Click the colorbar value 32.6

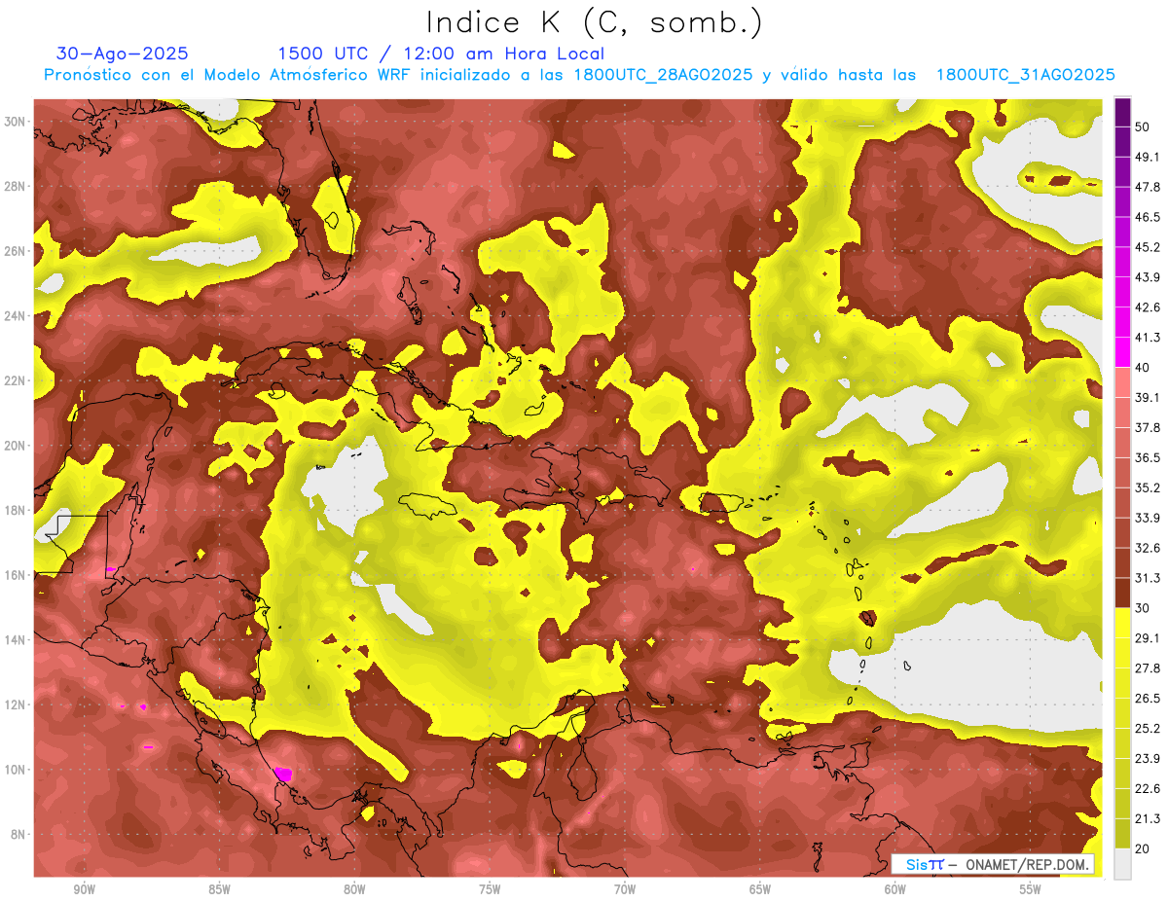1148,548
